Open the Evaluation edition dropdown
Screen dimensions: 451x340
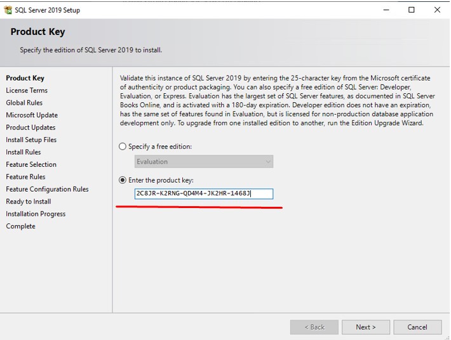(204, 161)
